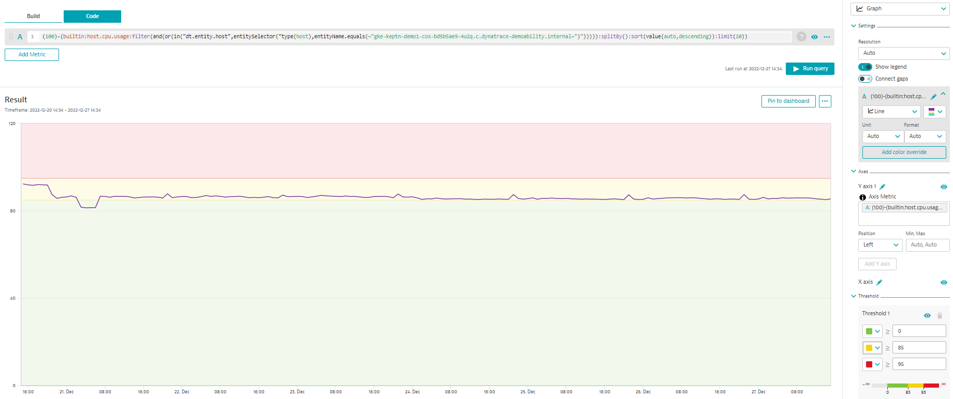Toggle Threshold 1 visibility eye

927,316
